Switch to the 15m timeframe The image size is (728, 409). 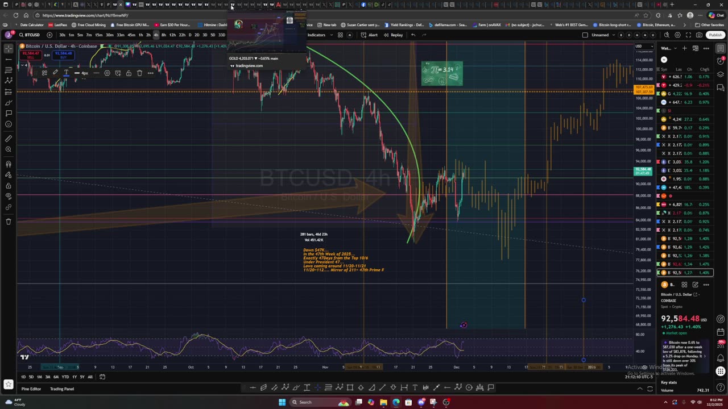(x=98, y=35)
